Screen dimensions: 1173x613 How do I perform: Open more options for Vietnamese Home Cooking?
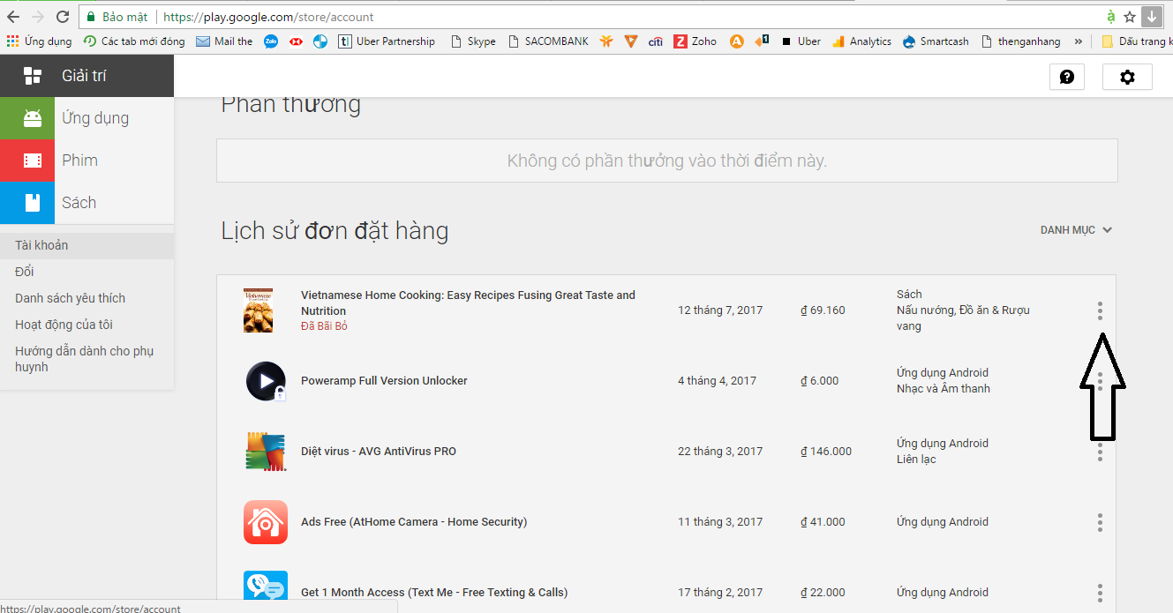1100,310
